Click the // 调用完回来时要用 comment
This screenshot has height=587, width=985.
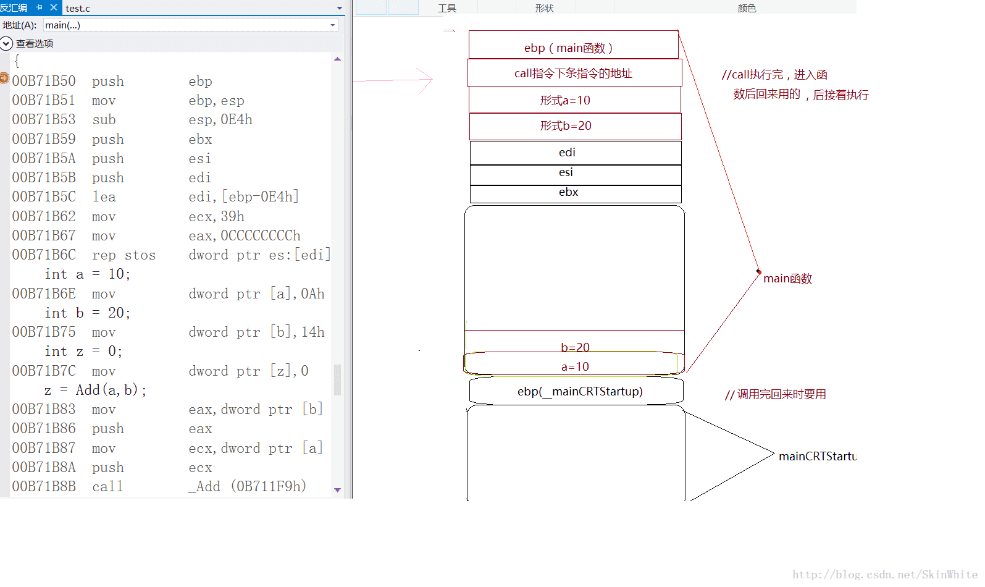pyautogui.click(x=776, y=394)
